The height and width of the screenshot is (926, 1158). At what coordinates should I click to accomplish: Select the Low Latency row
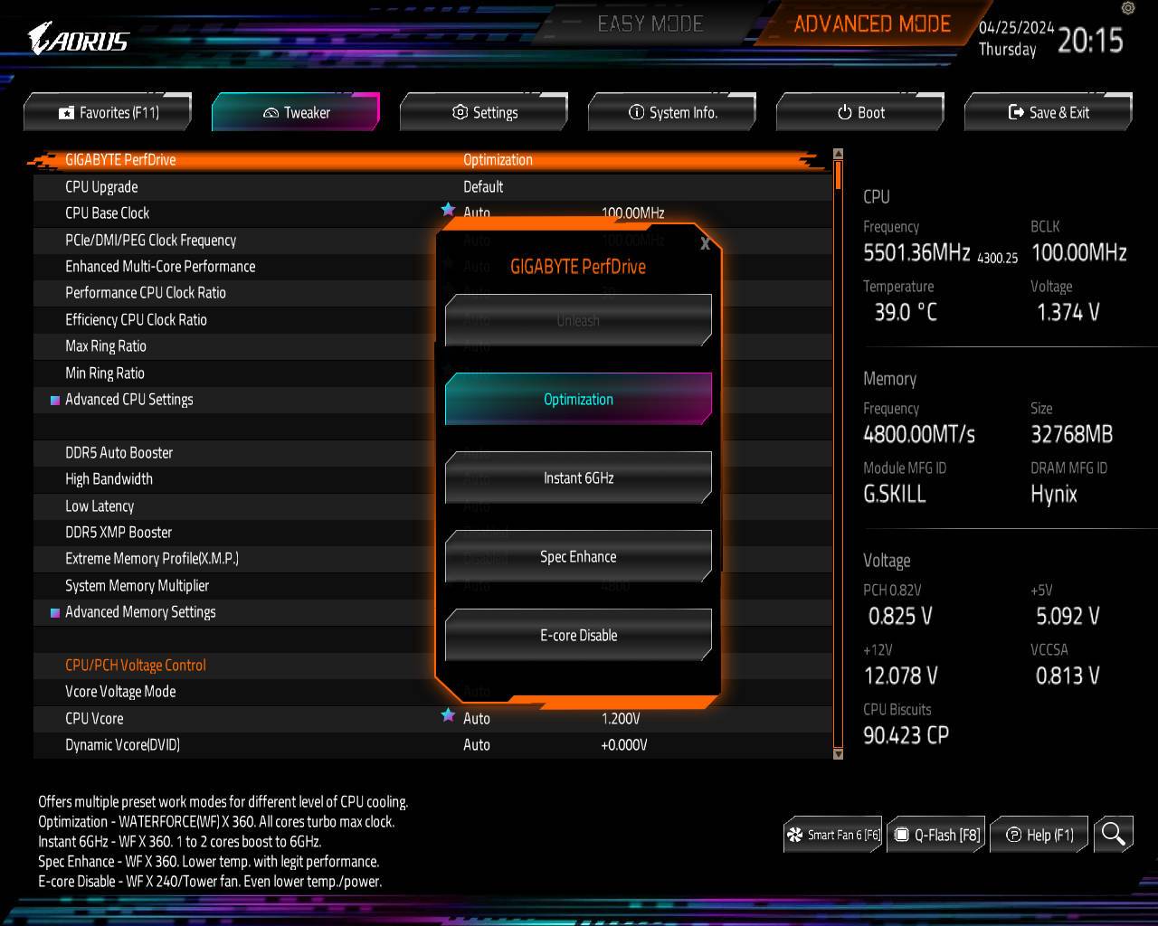pyautogui.click(x=432, y=506)
